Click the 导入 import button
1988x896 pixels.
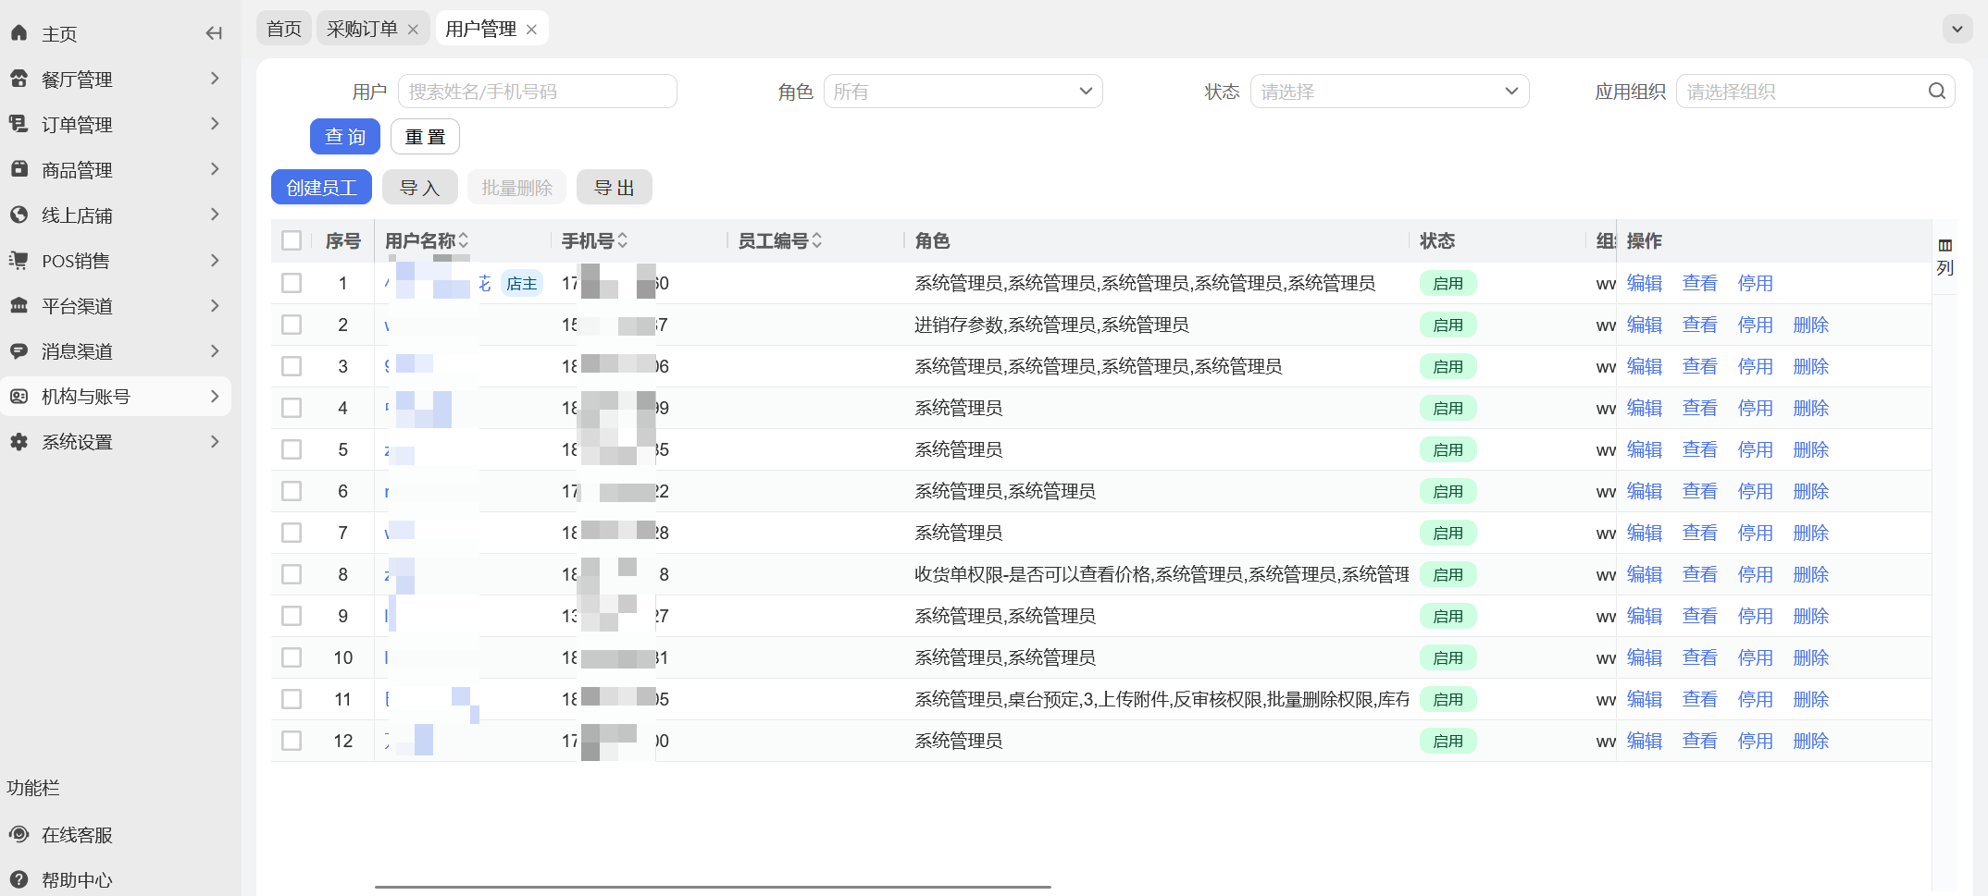coord(420,188)
